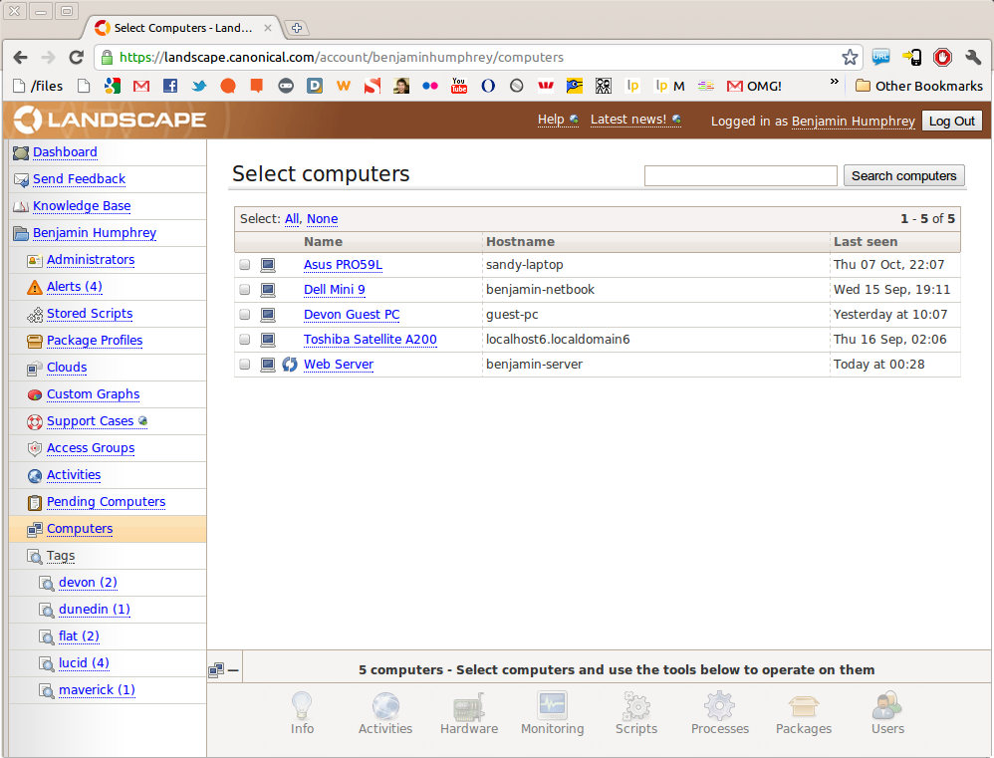The width and height of the screenshot is (994, 758).
Task: Open Access Groups in sidebar
Action: click(x=91, y=448)
